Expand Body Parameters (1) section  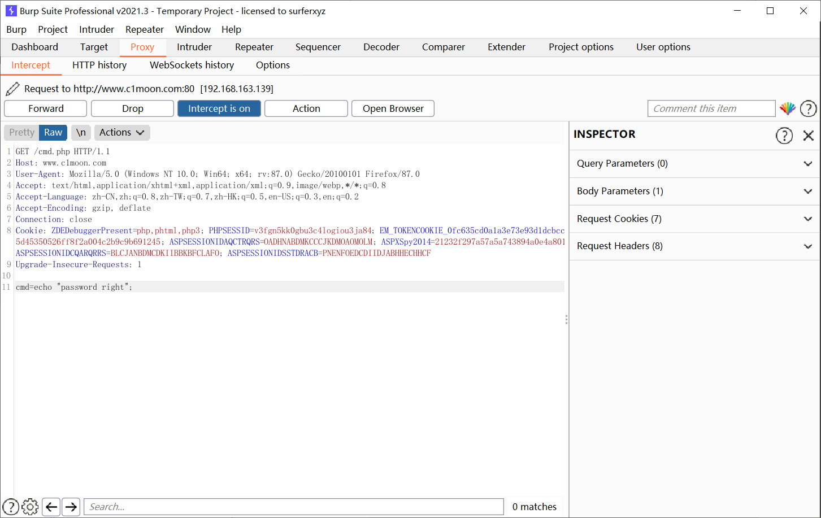(x=694, y=191)
